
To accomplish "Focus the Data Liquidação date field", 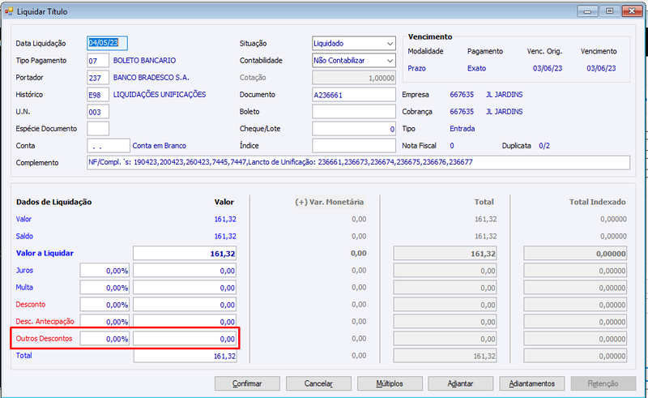I will pos(107,43).
